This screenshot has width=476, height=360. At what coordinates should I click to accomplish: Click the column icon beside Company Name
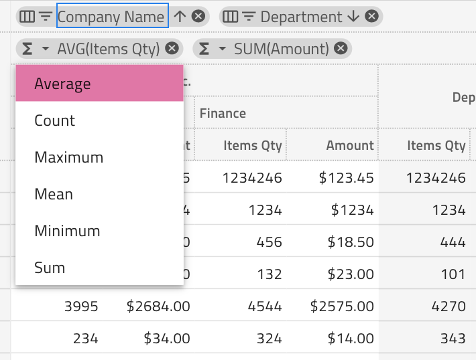point(27,17)
